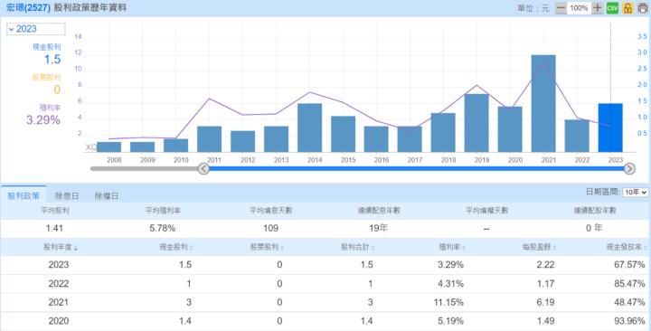Click the 2.22 EPS cell
Screen dimensions: 651x331
click(545, 265)
